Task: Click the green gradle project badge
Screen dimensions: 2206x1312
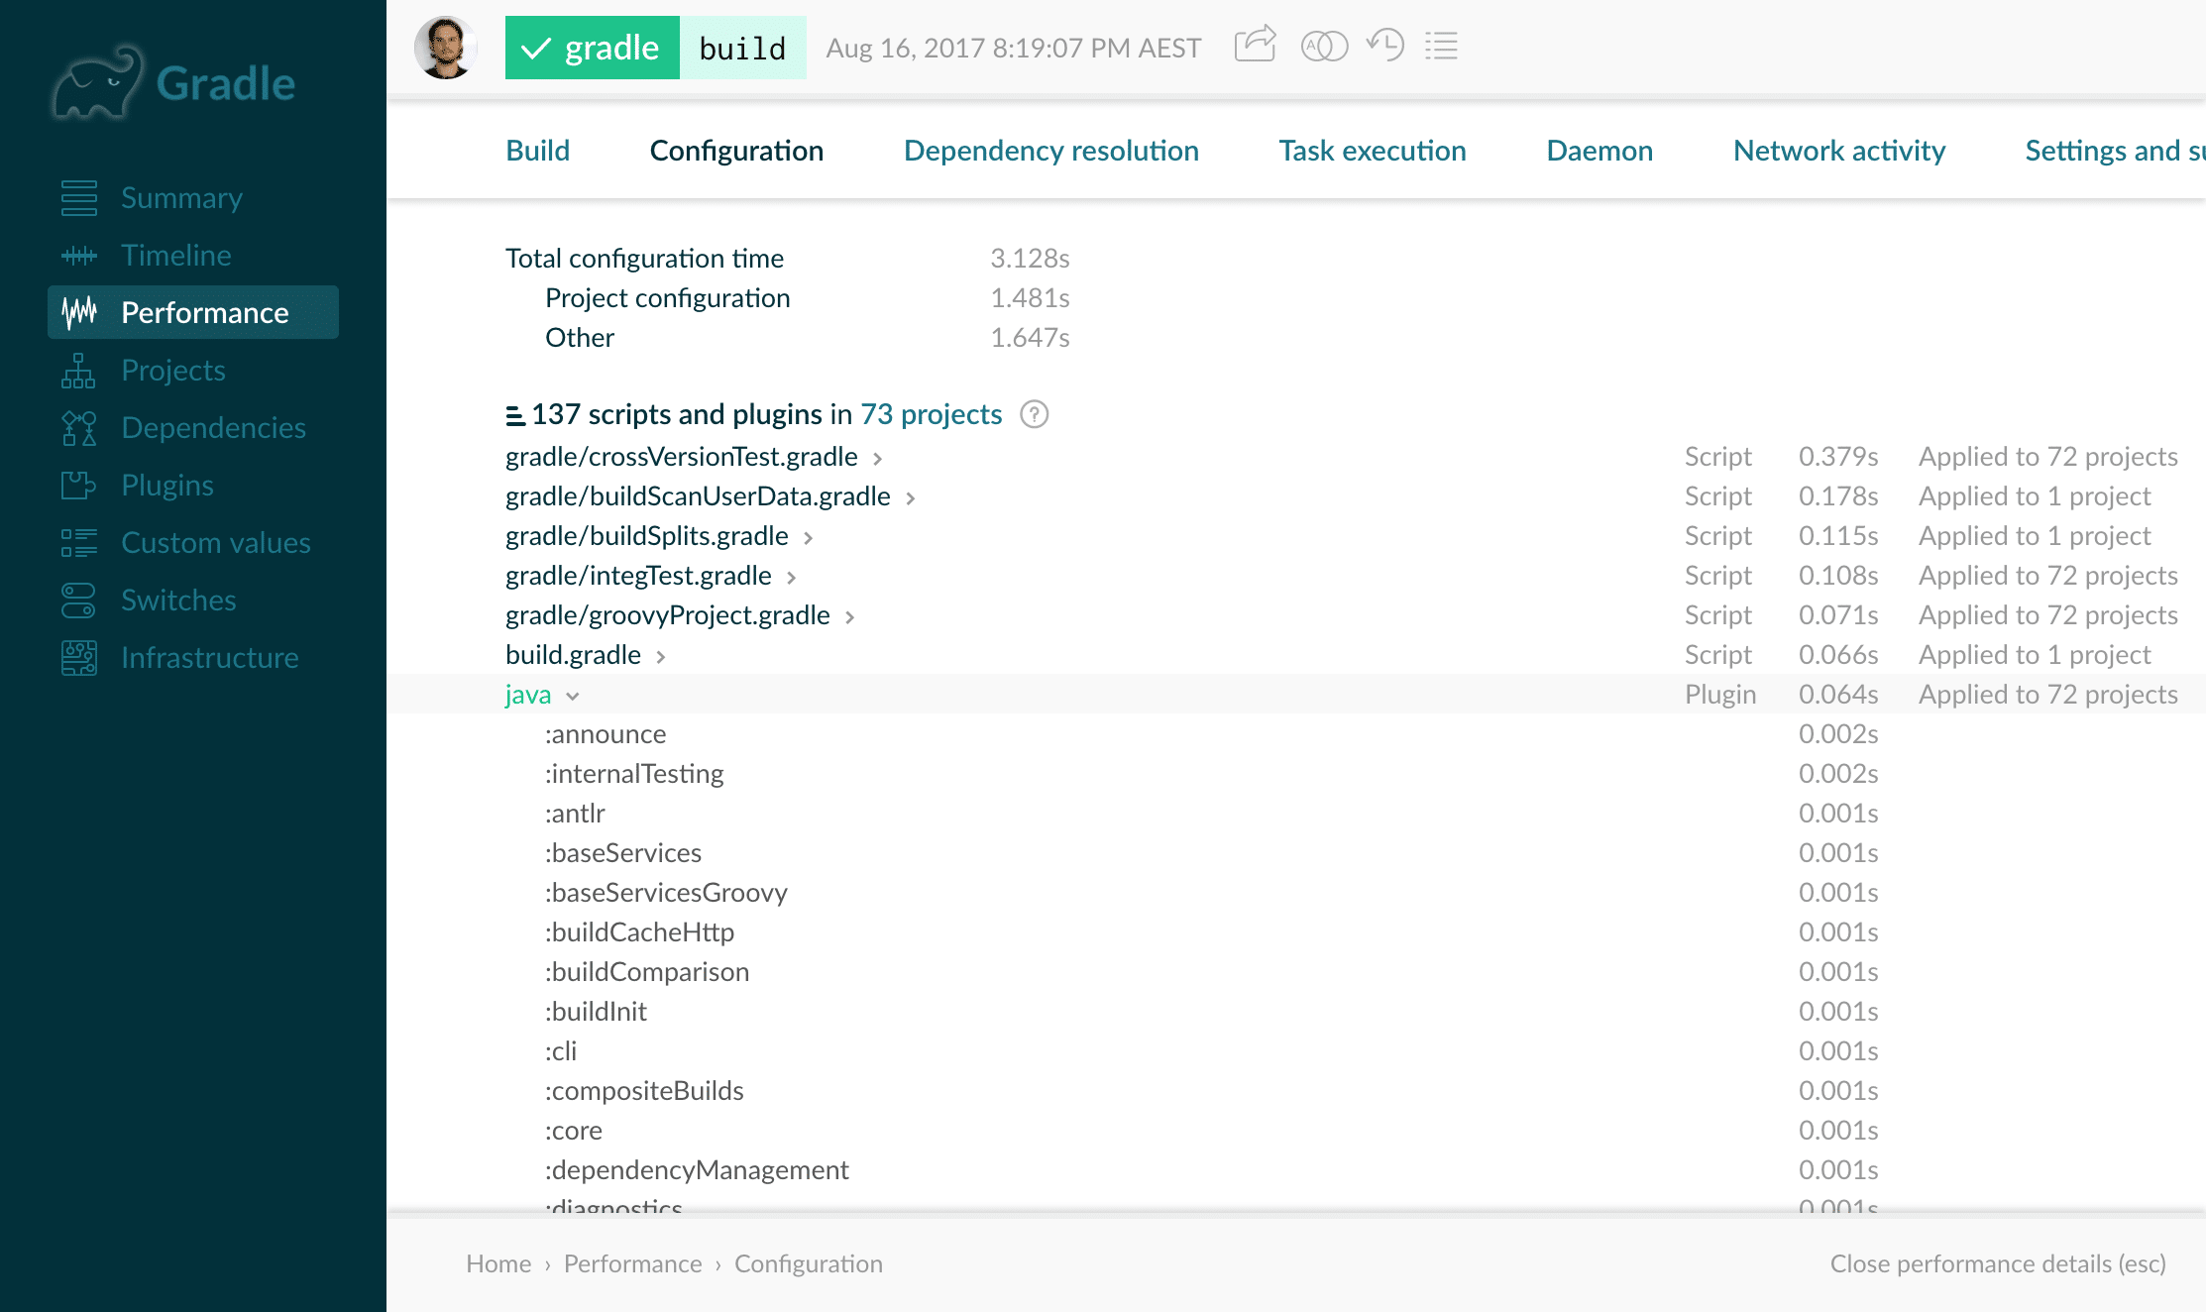Action: pos(593,48)
